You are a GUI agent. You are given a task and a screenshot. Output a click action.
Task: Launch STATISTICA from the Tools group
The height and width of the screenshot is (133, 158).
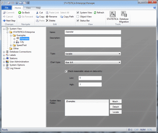click(x=113, y=16)
